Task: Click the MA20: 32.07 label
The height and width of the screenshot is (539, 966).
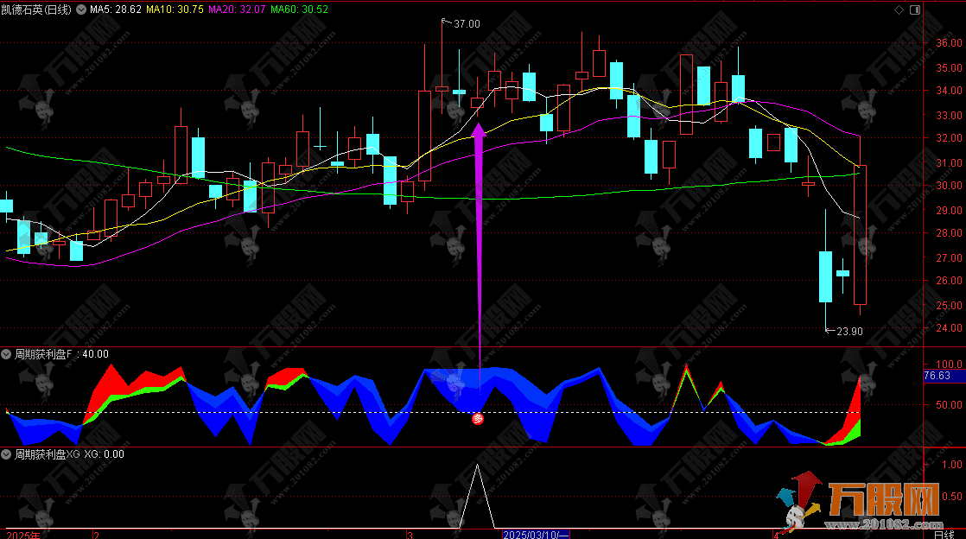Action: point(238,10)
